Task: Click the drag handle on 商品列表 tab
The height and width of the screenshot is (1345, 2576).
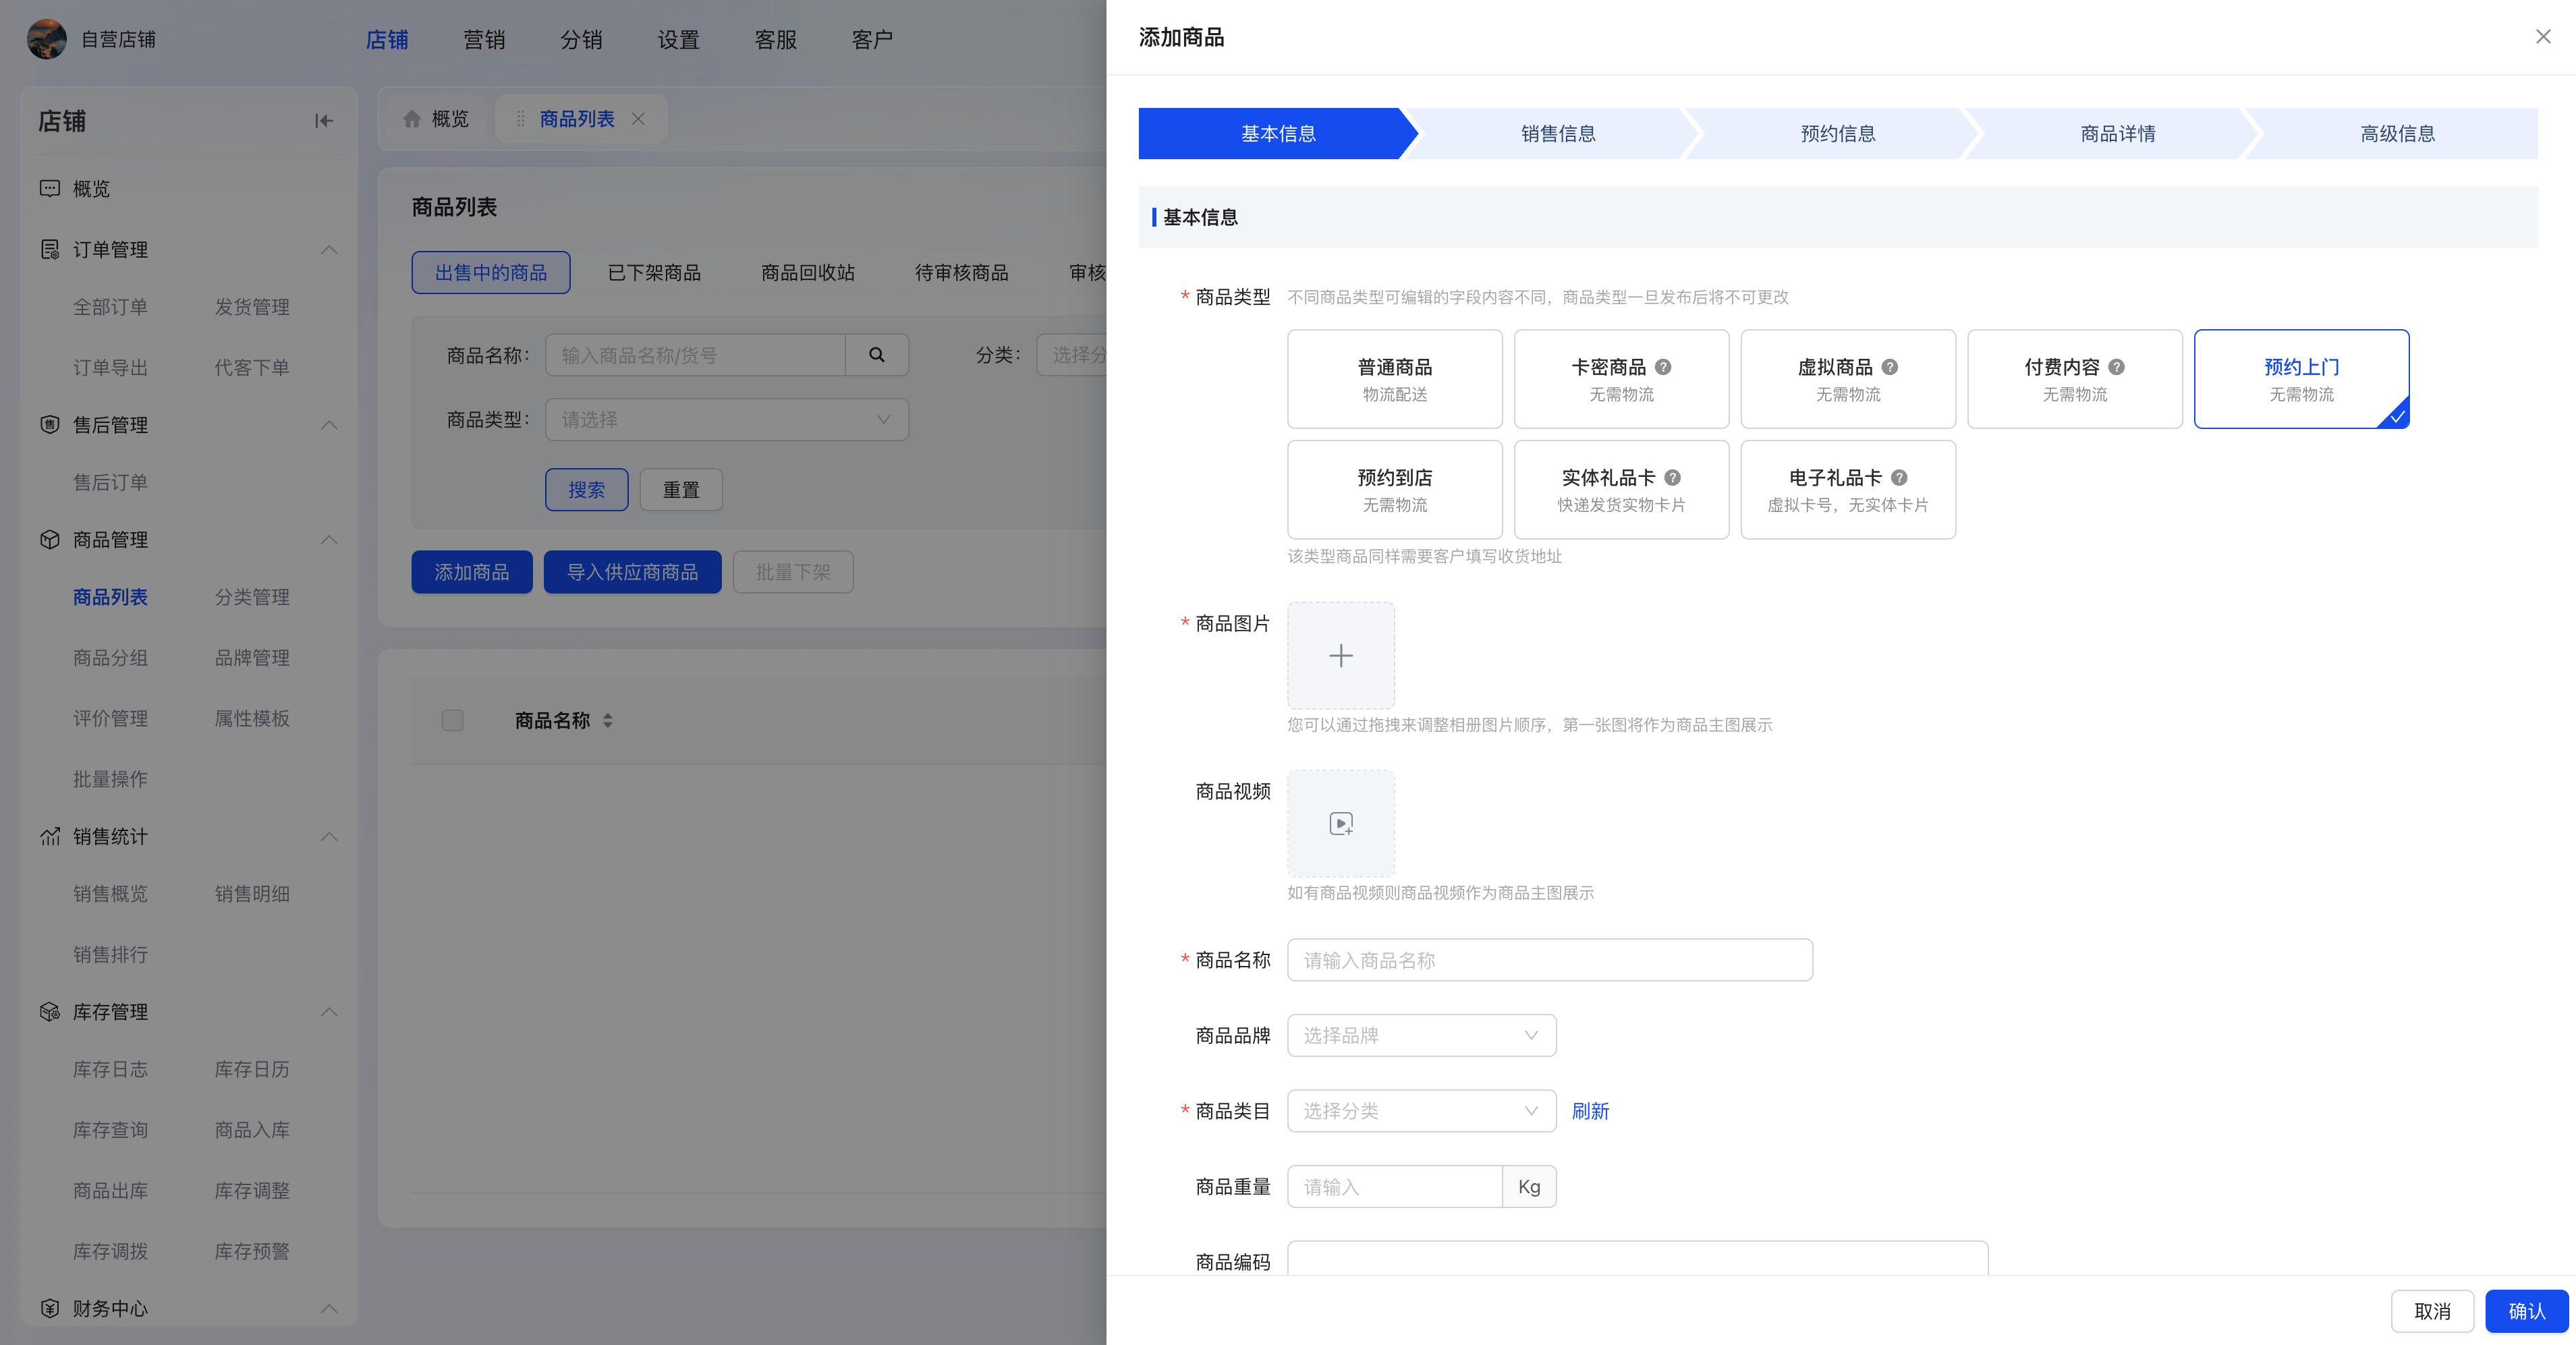Action: pyautogui.click(x=520, y=119)
